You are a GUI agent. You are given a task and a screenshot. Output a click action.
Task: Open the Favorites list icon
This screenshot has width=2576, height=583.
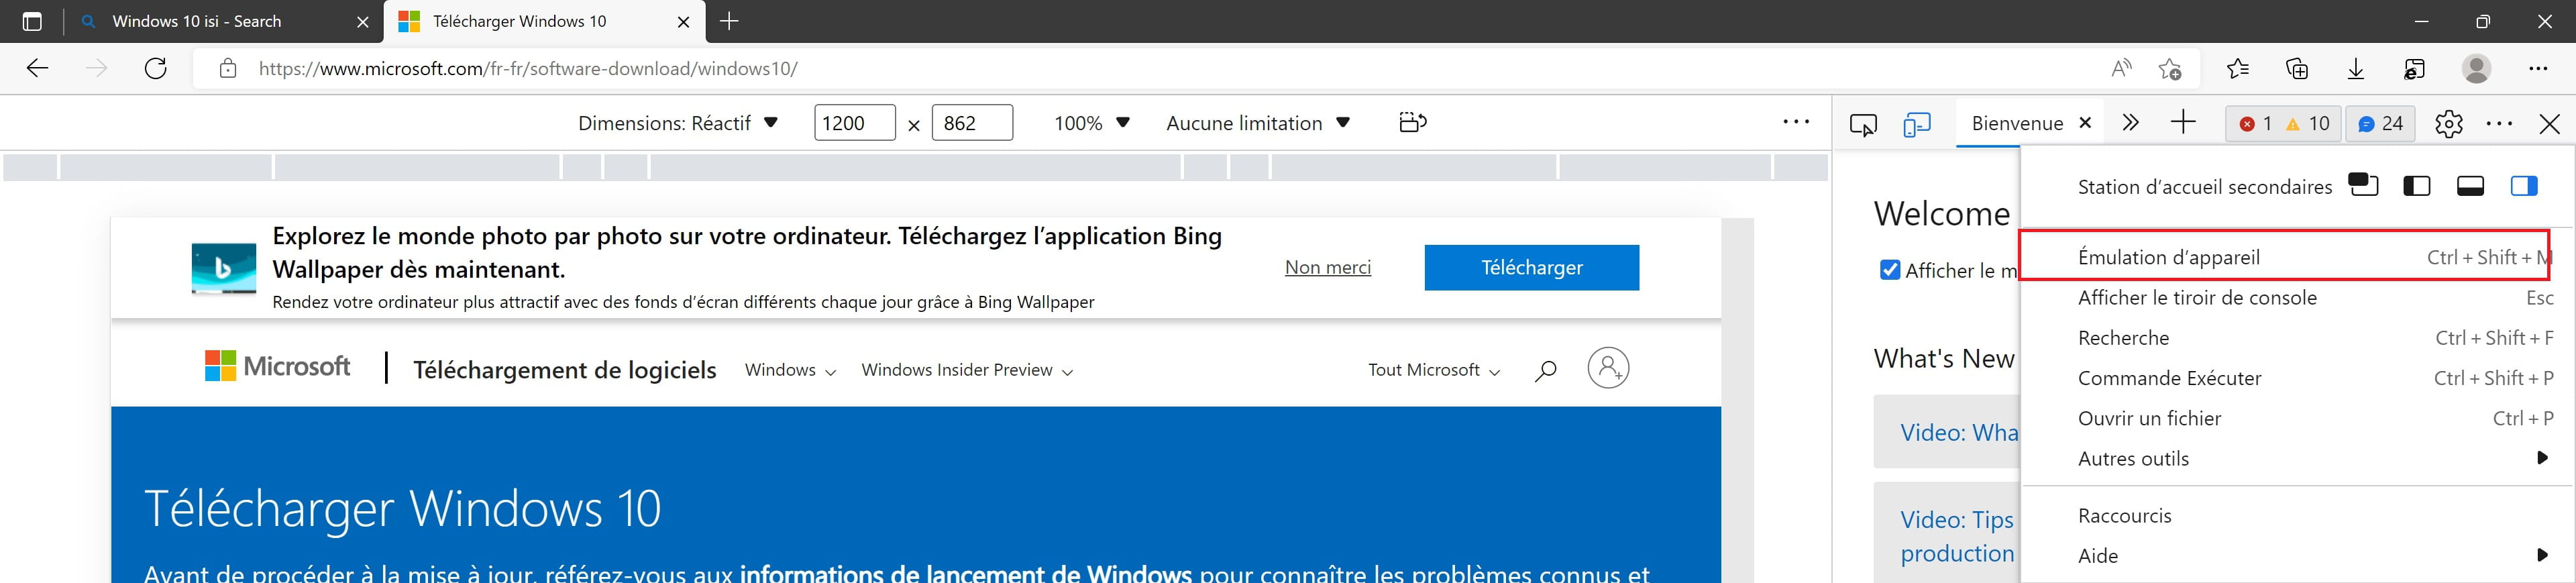[2238, 69]
